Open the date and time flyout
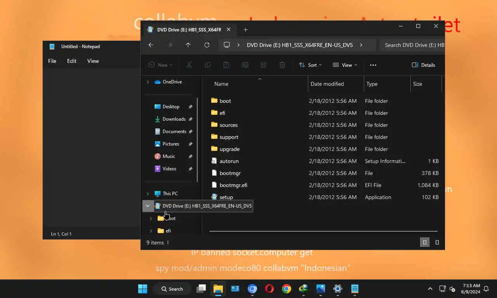 click(x=471, y=289)
